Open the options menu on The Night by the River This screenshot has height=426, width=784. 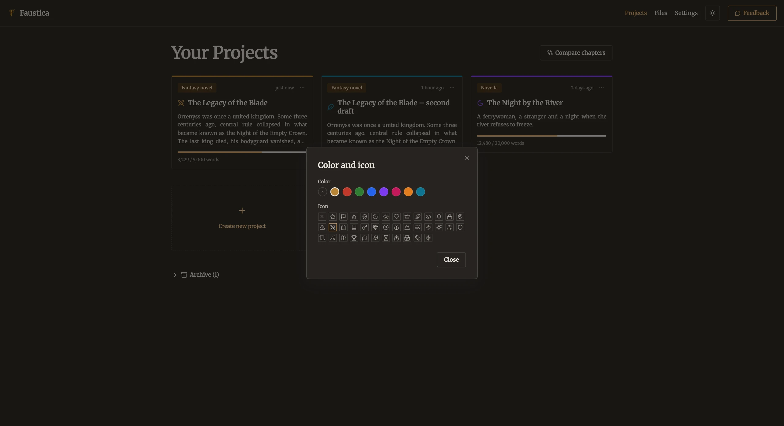(x=601, y=88)
